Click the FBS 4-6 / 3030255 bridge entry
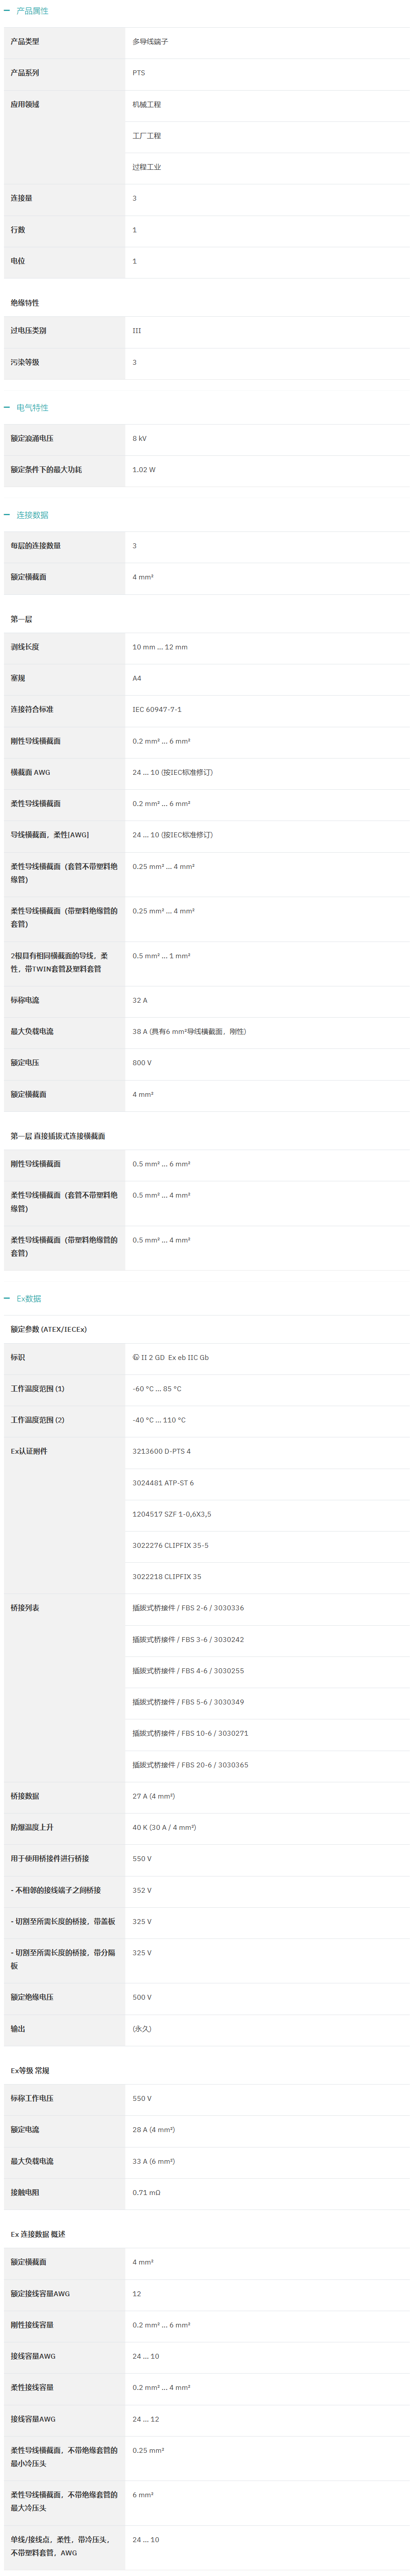The width and height of the screenshot is (412, 2576). pos(188,1671)
